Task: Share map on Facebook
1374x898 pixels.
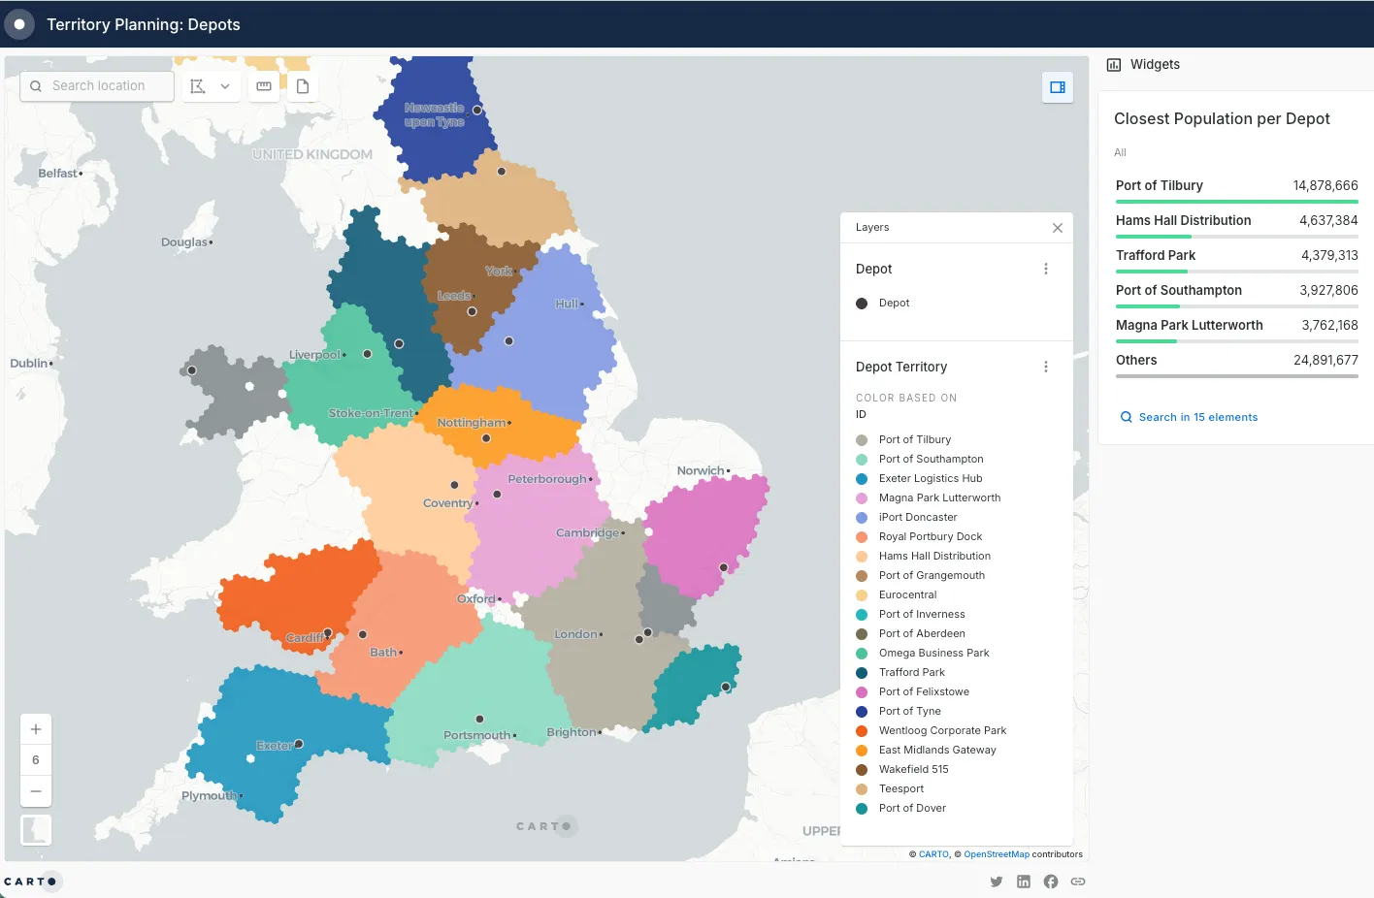Action: (x=1050, y=882)
